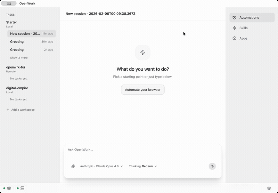Click the chip status icon in bottom bar
This screenshot has width=278, height=193.
(x=9, y=188)
